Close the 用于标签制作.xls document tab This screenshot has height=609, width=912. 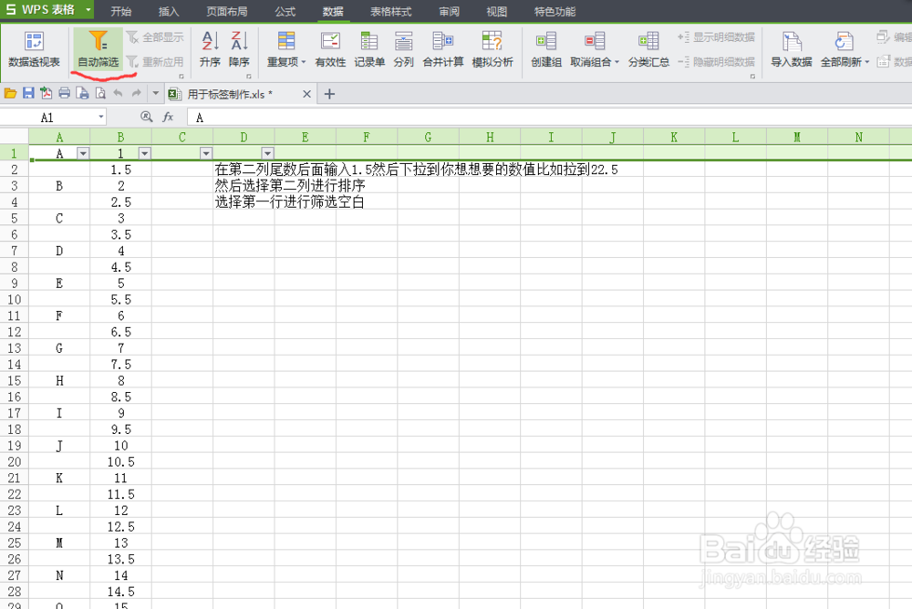click(x=307, y=94)
